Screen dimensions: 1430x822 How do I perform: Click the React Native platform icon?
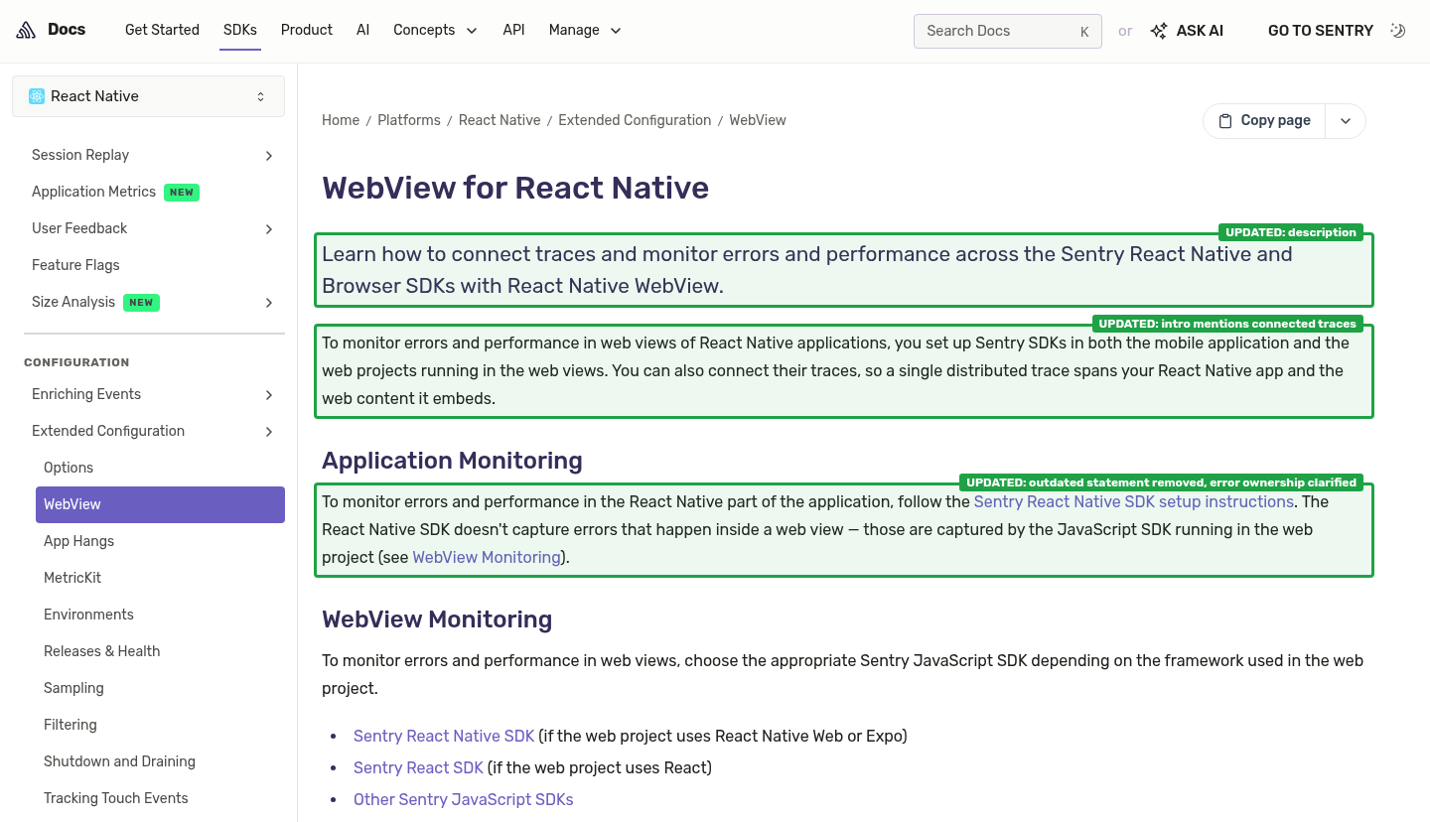[37, 96]
